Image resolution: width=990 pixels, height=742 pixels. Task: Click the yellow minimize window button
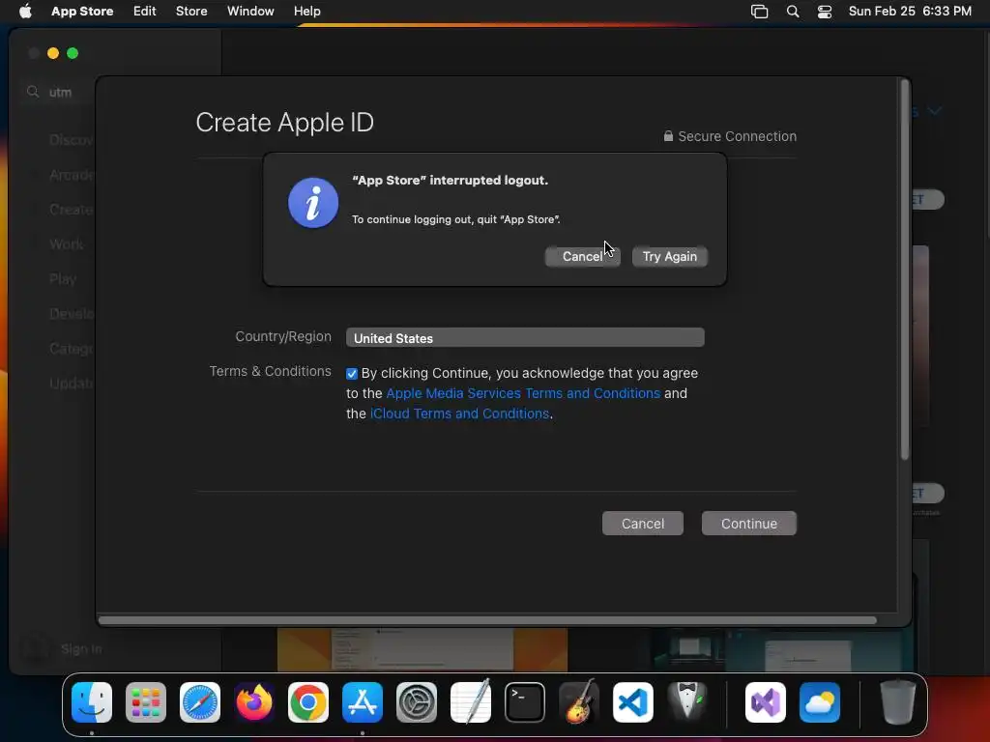[x=53, y=53]
